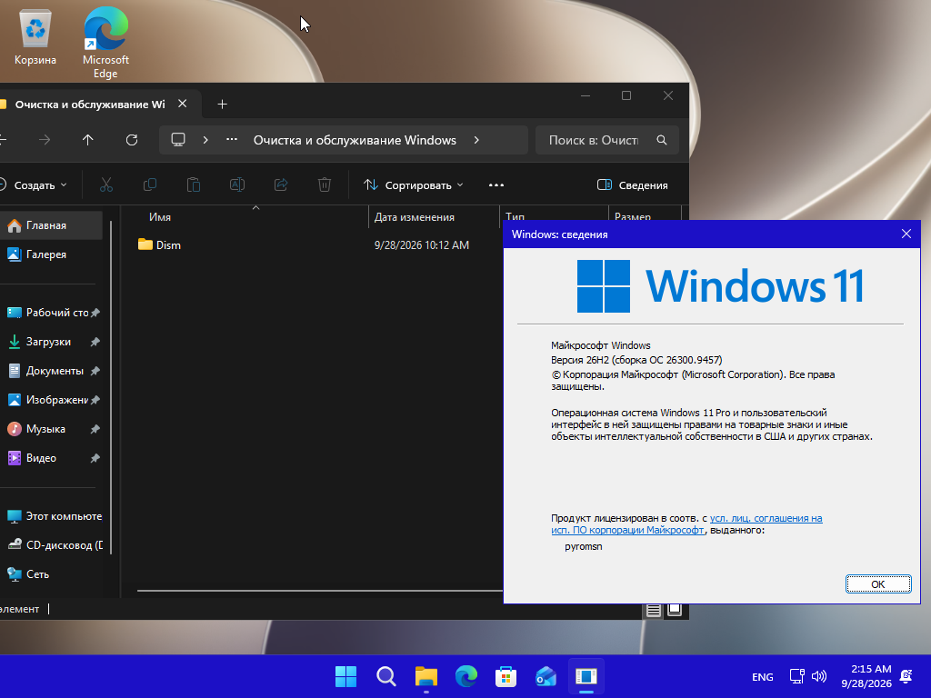Click the pin icon next to Музыка

click(x=95, y=429)
